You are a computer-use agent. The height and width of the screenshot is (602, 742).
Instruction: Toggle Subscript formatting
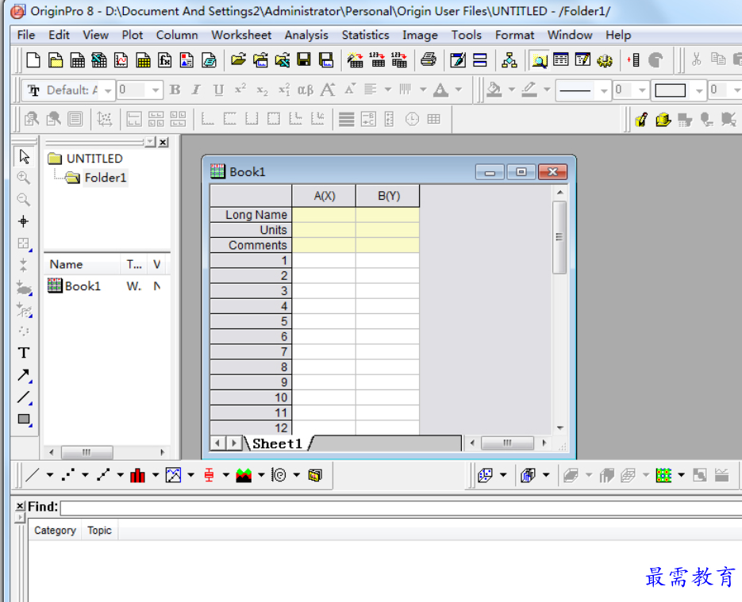pos(262,90)
